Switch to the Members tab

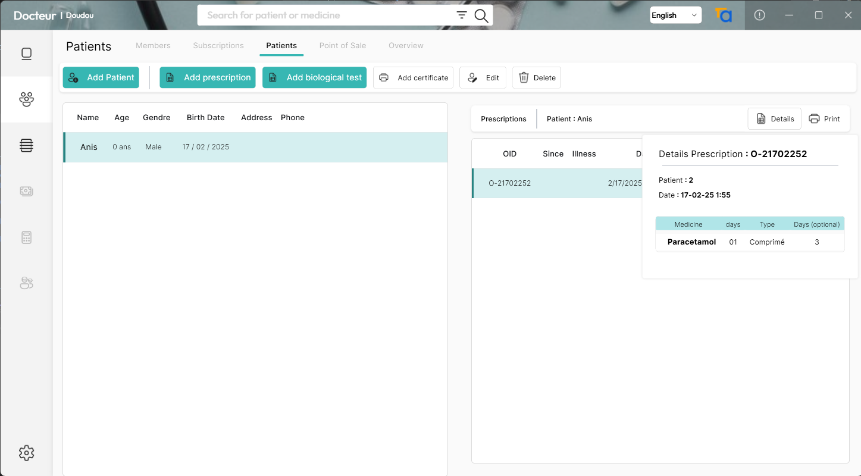point(153,46)
